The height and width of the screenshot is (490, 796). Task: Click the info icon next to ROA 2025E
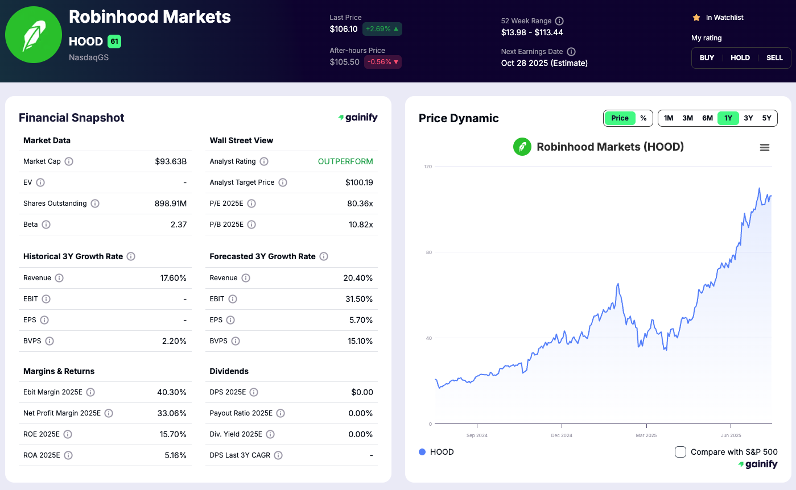coord(68,455)
